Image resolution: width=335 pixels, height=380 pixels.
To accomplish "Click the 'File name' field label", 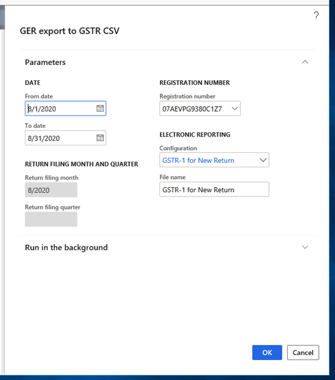I will tap(172, 177).
